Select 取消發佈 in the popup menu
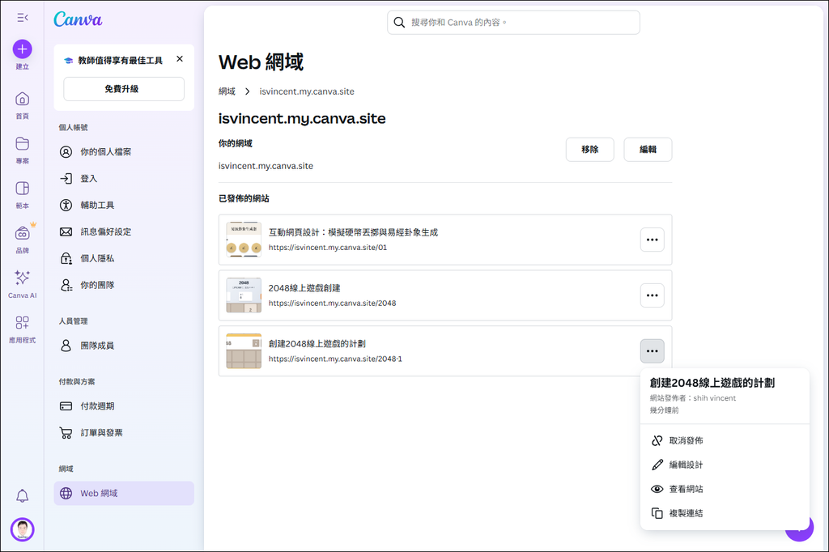 [725, 440]
